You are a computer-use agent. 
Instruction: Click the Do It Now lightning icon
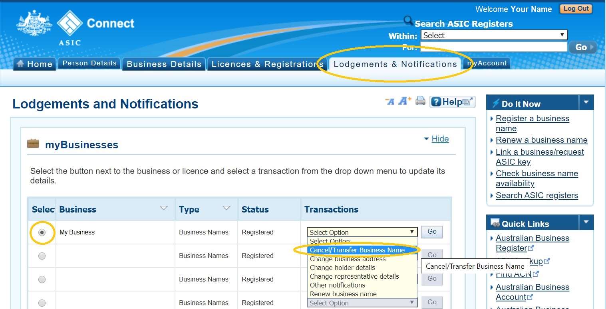[x=496, y=103]
